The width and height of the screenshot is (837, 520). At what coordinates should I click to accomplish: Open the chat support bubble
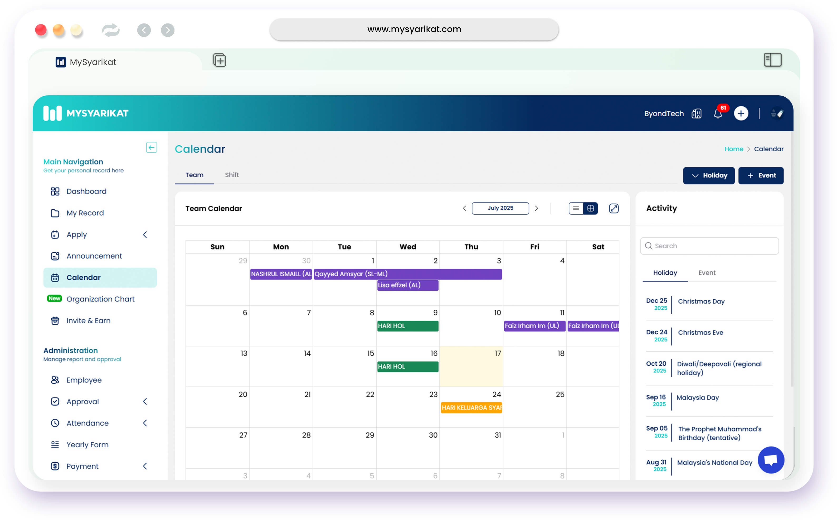point(771,460)
